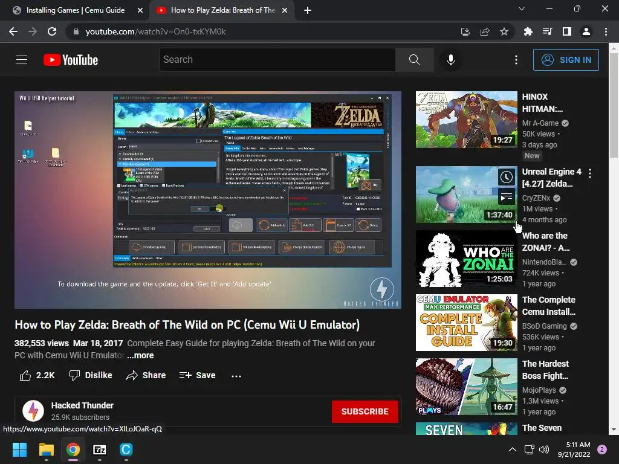This screenshot has height=464, width=619.
Task: Click install app icon in address bar
Action: pos(465,31)
